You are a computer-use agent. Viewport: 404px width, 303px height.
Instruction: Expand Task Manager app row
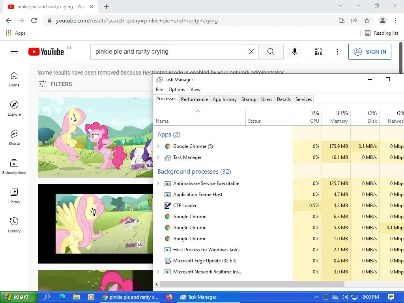[x=158, y=157]
